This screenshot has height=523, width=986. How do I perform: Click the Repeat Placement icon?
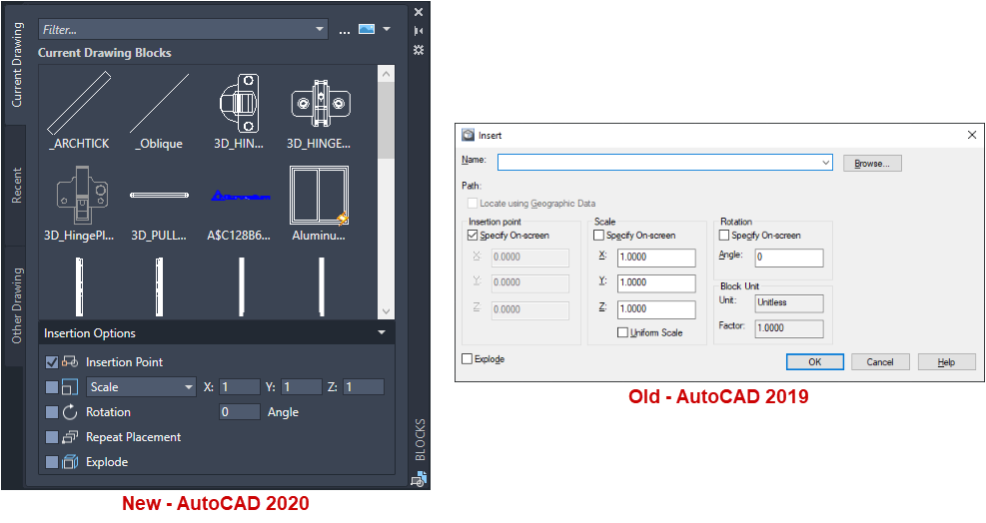(70, 437)
